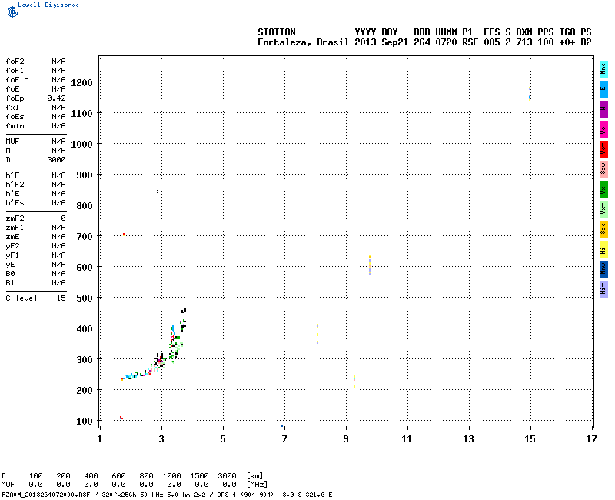615x500 pixels.
Task: Select the light green Vx+ legend swatch
Action: tap(603, 210)
